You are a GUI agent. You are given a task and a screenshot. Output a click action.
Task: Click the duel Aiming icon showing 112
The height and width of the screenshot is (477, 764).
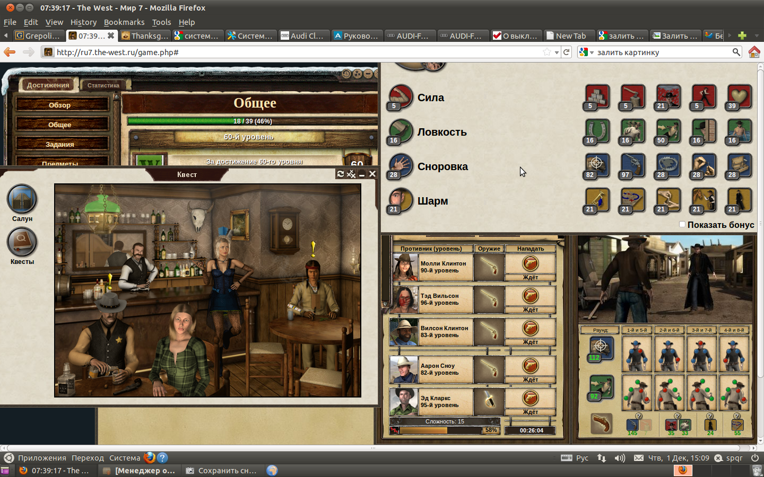coord(601,349)
